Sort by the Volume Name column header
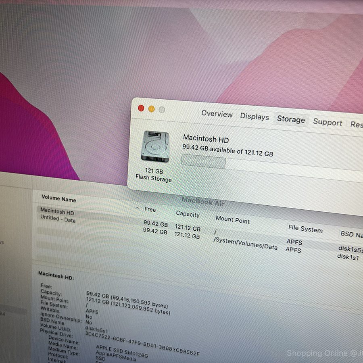The height and width of the screenshot is (363, 363). pyautogui.click(x=59, y=198)
